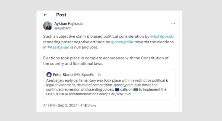
Task: Click the Azerbaijan flag emoji in quoted post
Action: click(136, 90)
